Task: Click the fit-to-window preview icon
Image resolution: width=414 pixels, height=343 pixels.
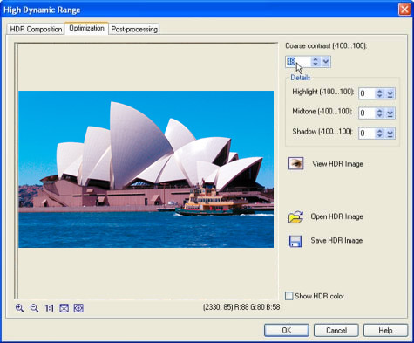Action: (64, 308)
